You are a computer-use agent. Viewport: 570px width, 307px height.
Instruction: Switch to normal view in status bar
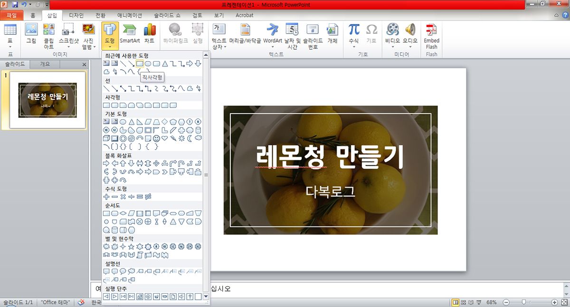point(456,302)
